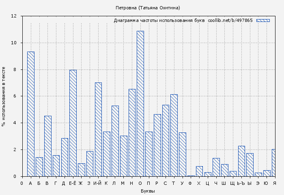Viewport: 284px width, 195px height.
Task: Click the y-axis tick label '12'
Action: pyautogui.click(x=14, y=16)
